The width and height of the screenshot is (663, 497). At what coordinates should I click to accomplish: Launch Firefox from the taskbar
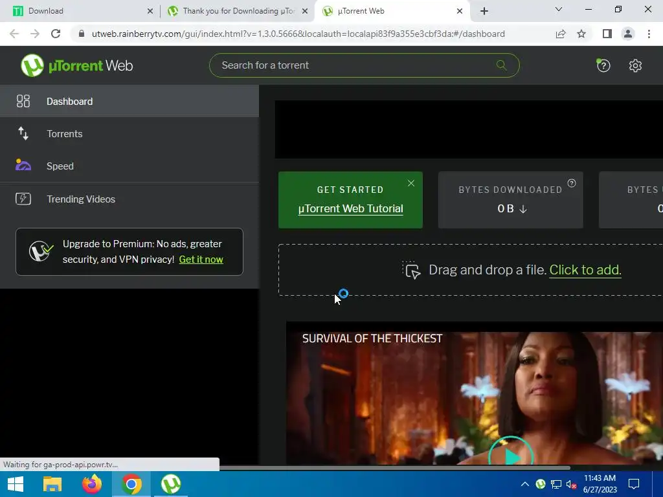92,484
